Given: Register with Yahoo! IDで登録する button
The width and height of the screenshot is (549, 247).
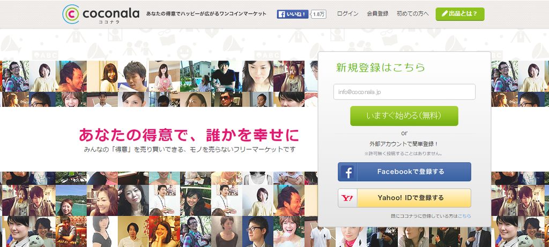Looking at the screenshot, I should point(404,198).
